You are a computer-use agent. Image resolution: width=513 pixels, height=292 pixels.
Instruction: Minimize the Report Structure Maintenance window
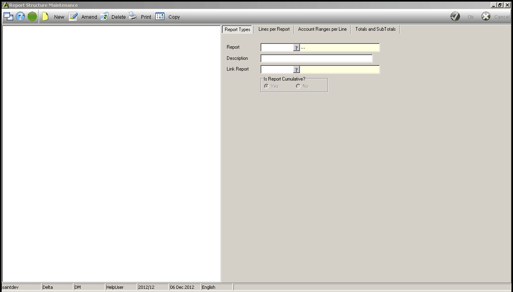pos(493,5)
